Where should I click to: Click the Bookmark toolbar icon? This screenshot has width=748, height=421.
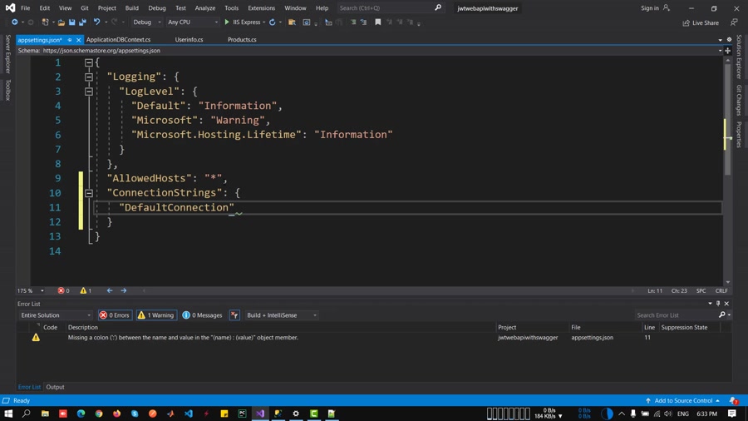point(378,22)
